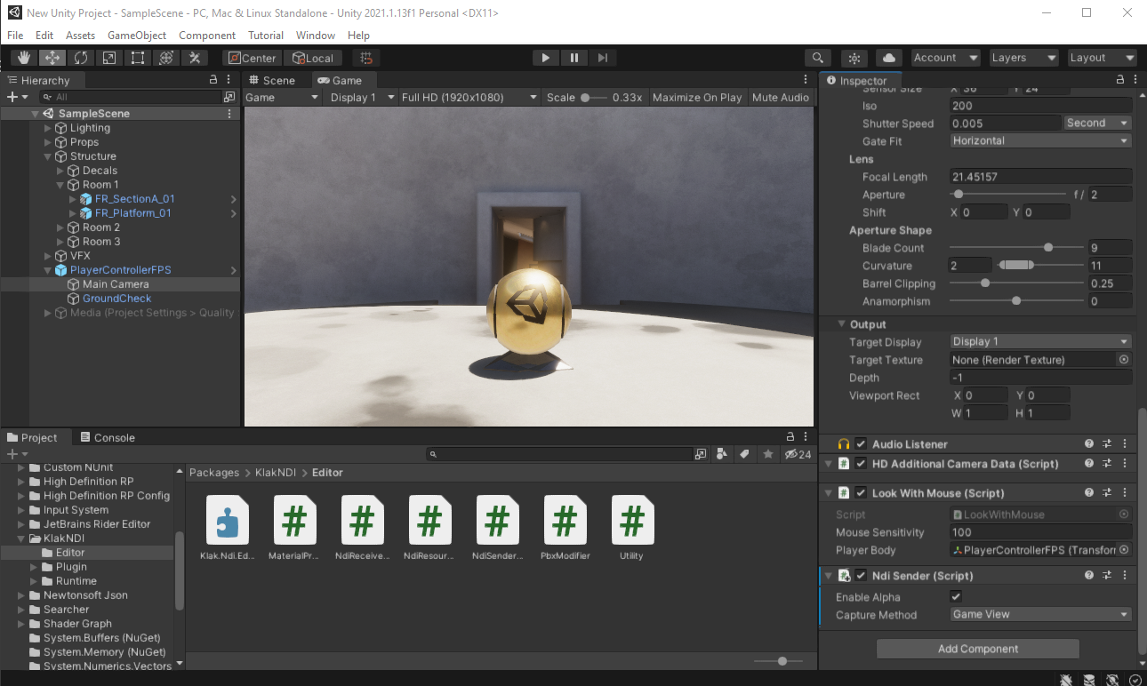Uncheck the Enable Alpha checkbox
1147x686 pixels.
pyautogui.click(x=958, y=596)
